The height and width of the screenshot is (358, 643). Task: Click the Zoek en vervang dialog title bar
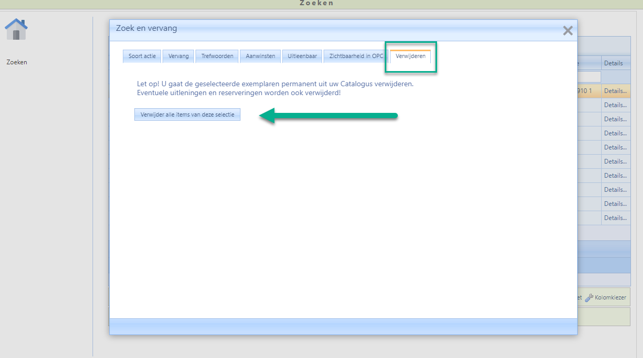(314, 29)
